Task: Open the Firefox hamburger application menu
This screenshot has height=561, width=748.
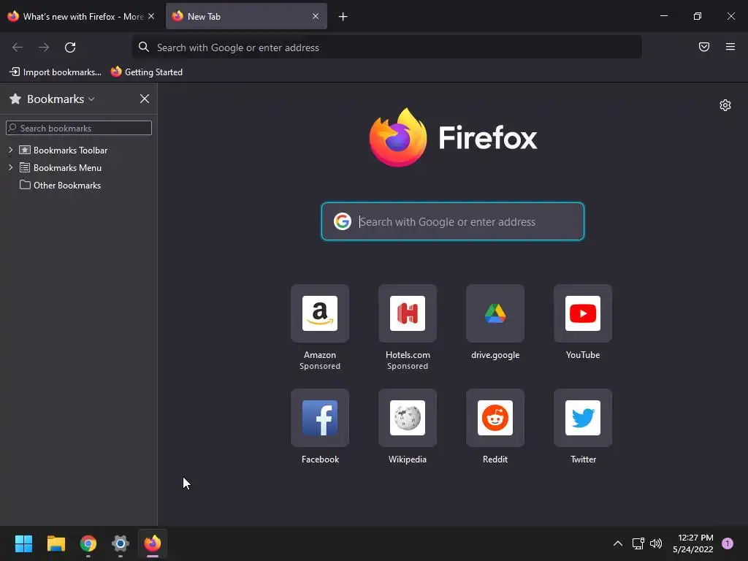Action: (x=730, y=47)
